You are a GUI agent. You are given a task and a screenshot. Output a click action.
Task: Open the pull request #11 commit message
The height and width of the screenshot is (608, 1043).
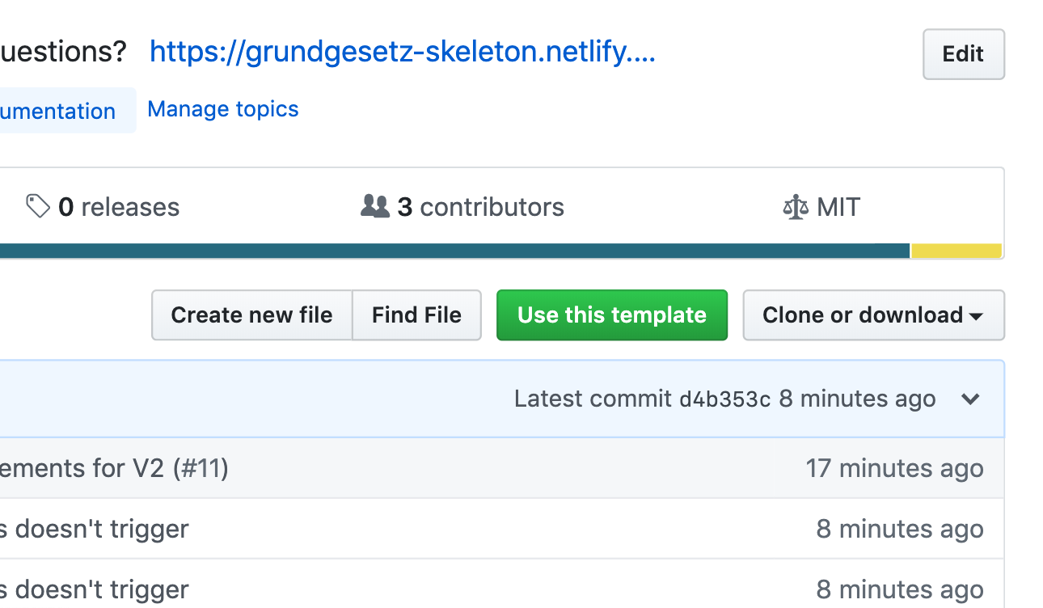(114, 468)
